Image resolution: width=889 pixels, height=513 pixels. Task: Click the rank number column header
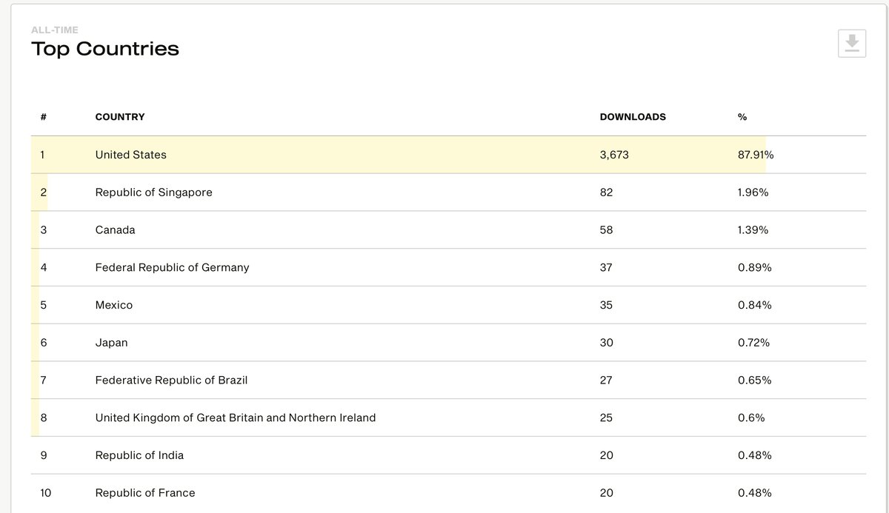44,117
